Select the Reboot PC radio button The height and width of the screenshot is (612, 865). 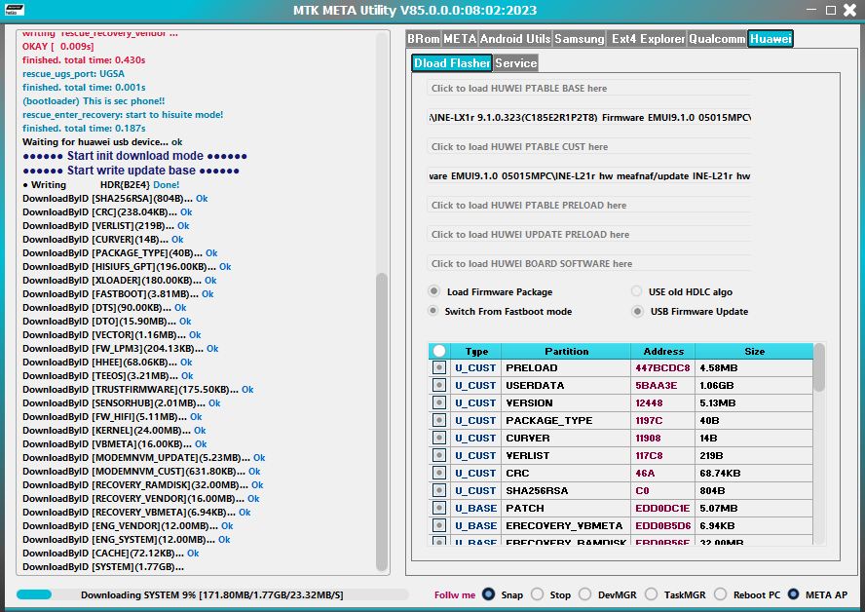(721, 594)
